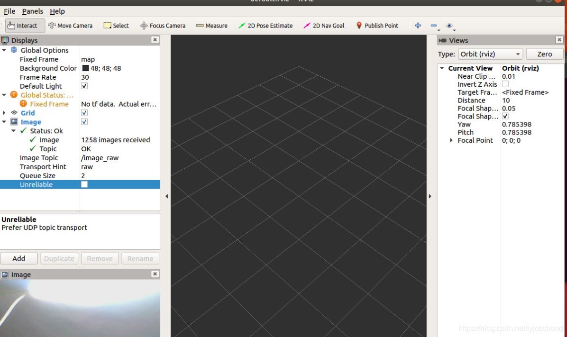Open the eye view options icon
Viewport: 567px width, 337px height.
(449, 26)
